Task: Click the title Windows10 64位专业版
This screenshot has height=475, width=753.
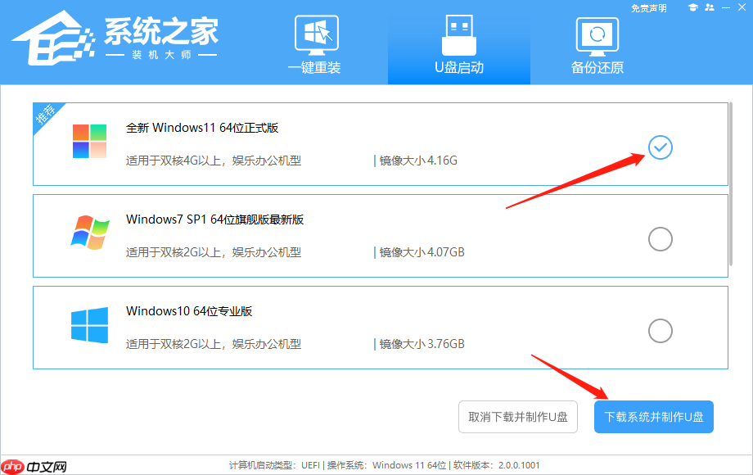Action: point(189,311)
